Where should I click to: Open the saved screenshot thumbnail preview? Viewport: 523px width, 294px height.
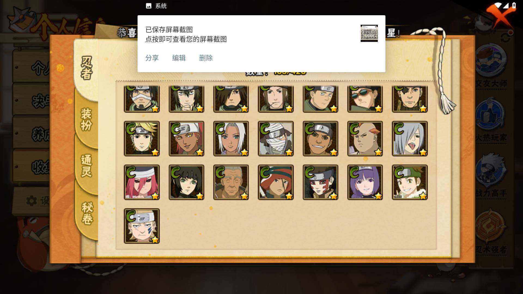(369, 33)
